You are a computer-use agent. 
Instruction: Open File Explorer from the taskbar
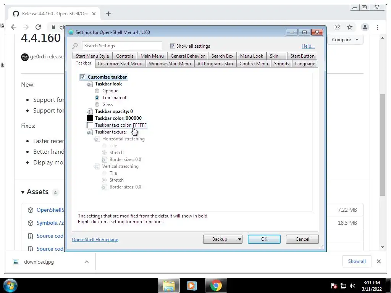168,285
